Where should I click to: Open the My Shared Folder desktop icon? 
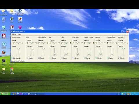3,69
